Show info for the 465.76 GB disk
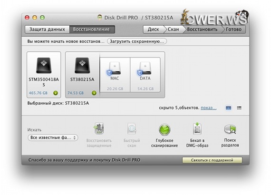The image size is (271, 195). pyautogui.click(x=56, y=93)
